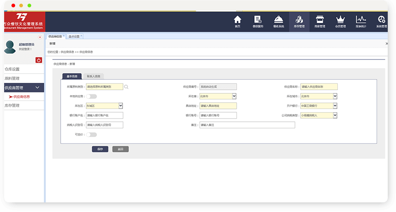Collapse the sidebar with double-arrow icon
The width and height of the screenshot is (396, 212).
(x=40, y=37)
